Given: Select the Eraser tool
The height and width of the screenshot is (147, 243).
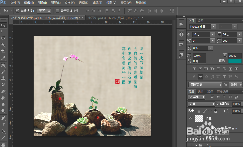Looking at the screenshot, I should click(x=3, y=91).
